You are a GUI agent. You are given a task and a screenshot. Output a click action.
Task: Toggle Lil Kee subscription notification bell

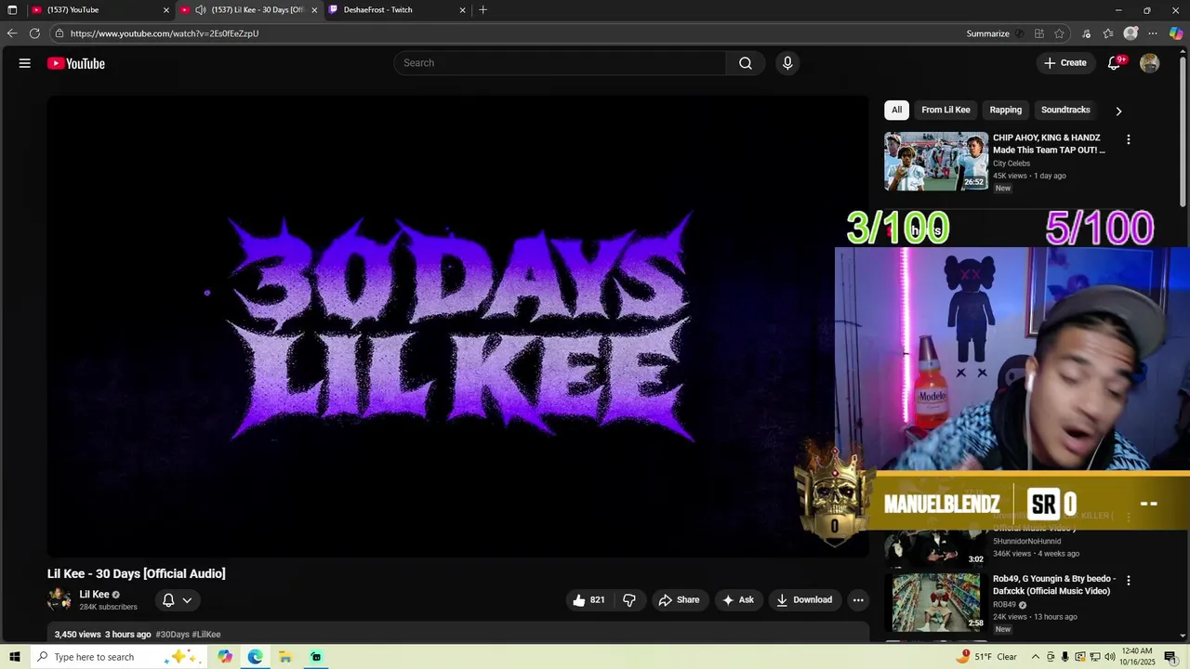(178, 600)
